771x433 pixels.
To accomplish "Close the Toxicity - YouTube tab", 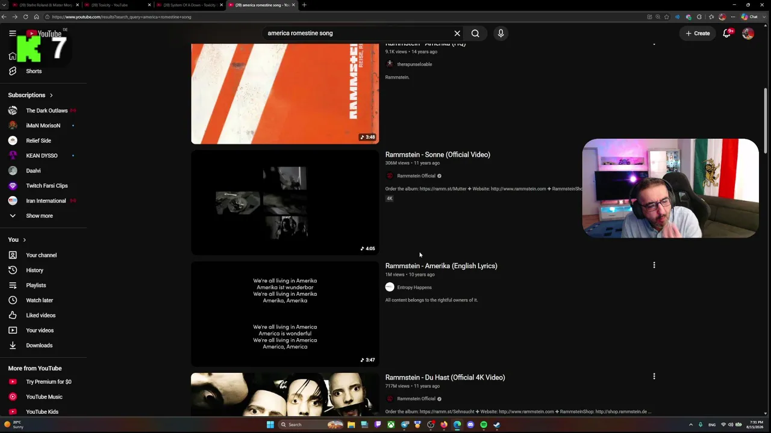I will click(x=149, y=5).
